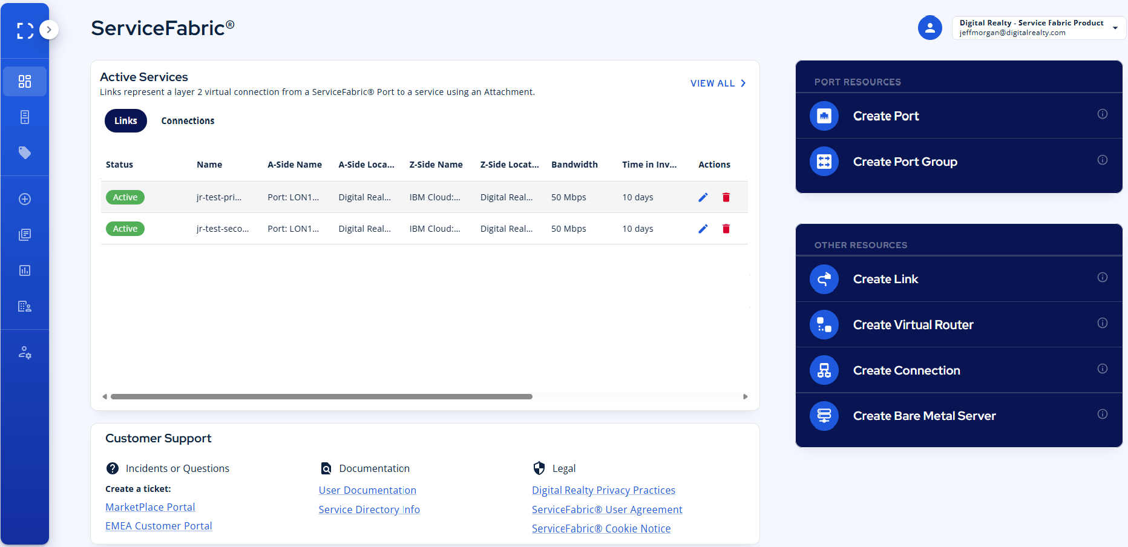The width and height of the screenshot is (1128, 547).
Task: Show info for Create Bare Metal Server
Action: point(1103,414)
